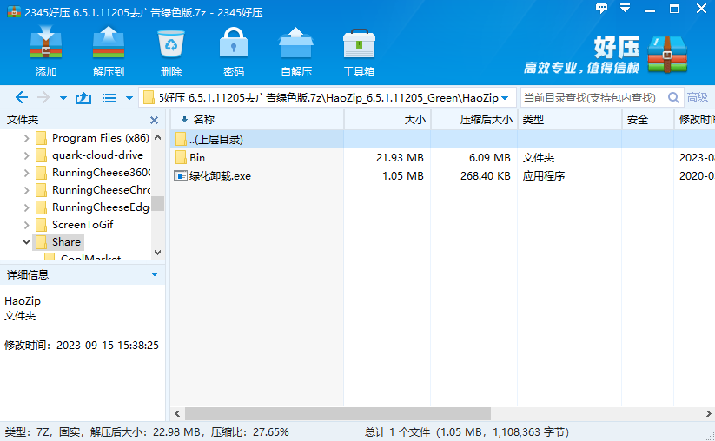Expand the RunningCheeseChrome tree node

coord(26,190)
